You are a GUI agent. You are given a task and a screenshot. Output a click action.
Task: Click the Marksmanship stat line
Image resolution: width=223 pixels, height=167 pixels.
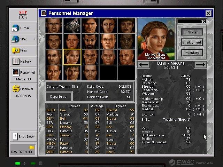[173, 98]
